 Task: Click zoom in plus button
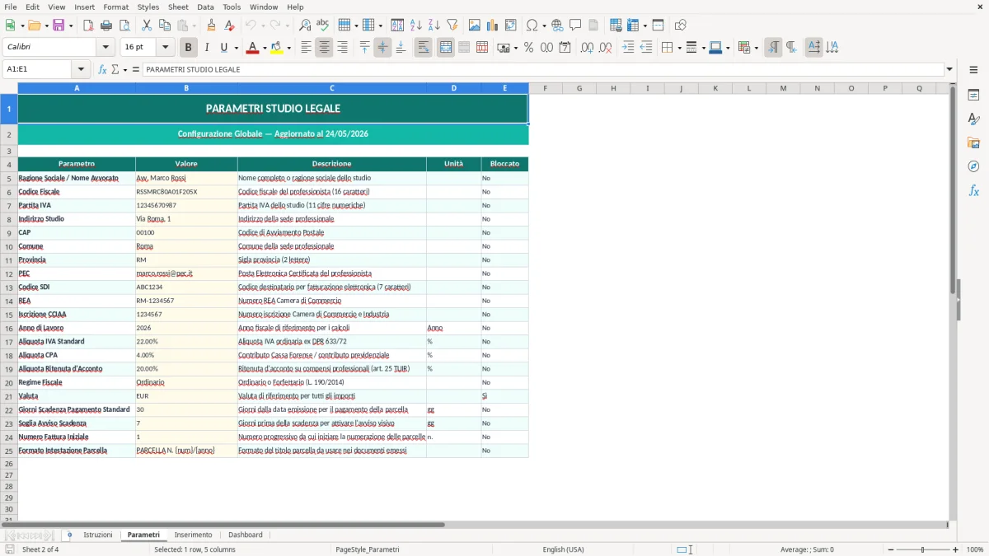[x=955, y=549]
